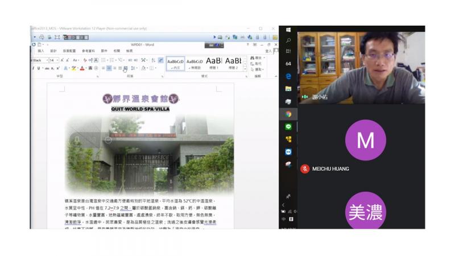The image size is (455, 256).
Task: Click the Bullets list icon
Action: (104, 60)
